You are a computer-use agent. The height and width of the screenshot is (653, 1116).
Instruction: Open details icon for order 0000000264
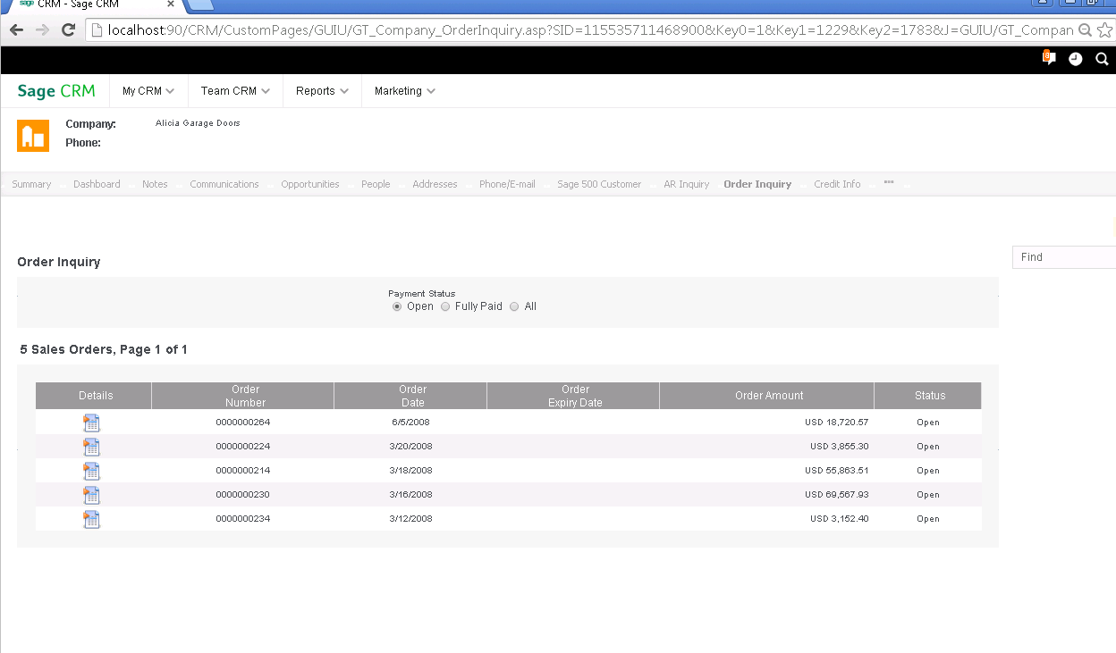(x=91, y=423)
